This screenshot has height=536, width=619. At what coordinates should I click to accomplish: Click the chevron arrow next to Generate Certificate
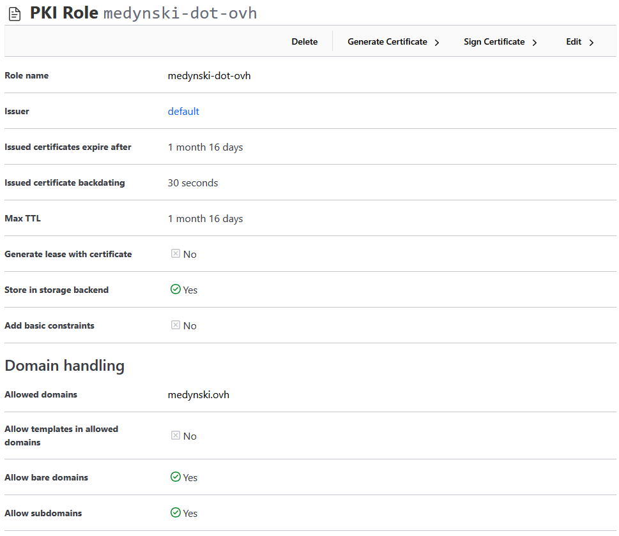pos(437,43)
